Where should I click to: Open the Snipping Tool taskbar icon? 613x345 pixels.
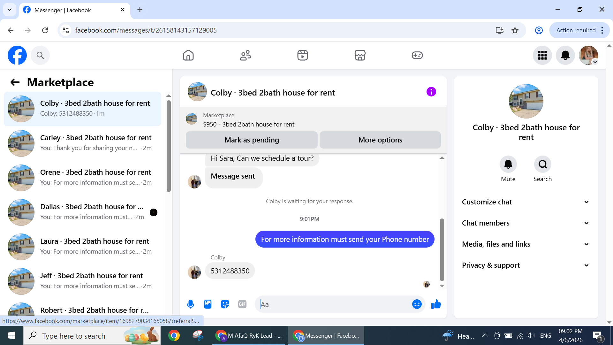pos(198,335)
